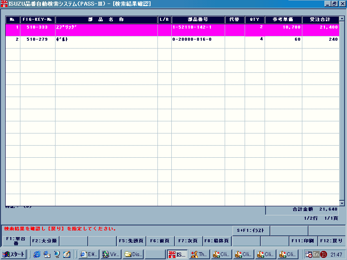Screen dimensions: 347x260
Task: Click order total 240 in row 2
Action: click(333, 39)
